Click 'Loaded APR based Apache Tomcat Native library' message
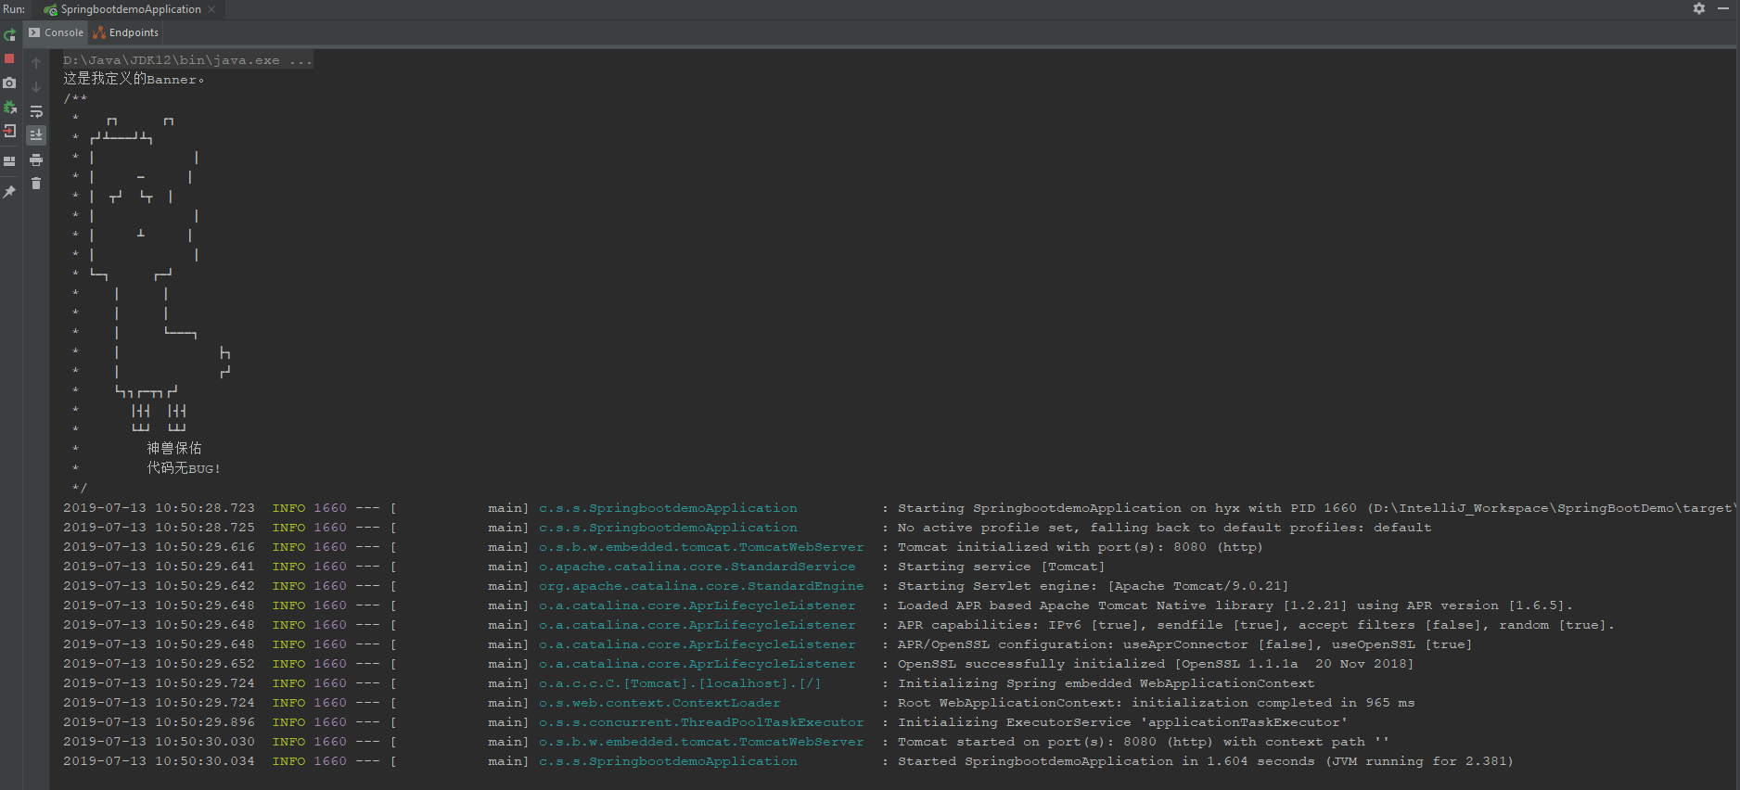This screenshot has height=790, width=1740. pos(1235,605)
